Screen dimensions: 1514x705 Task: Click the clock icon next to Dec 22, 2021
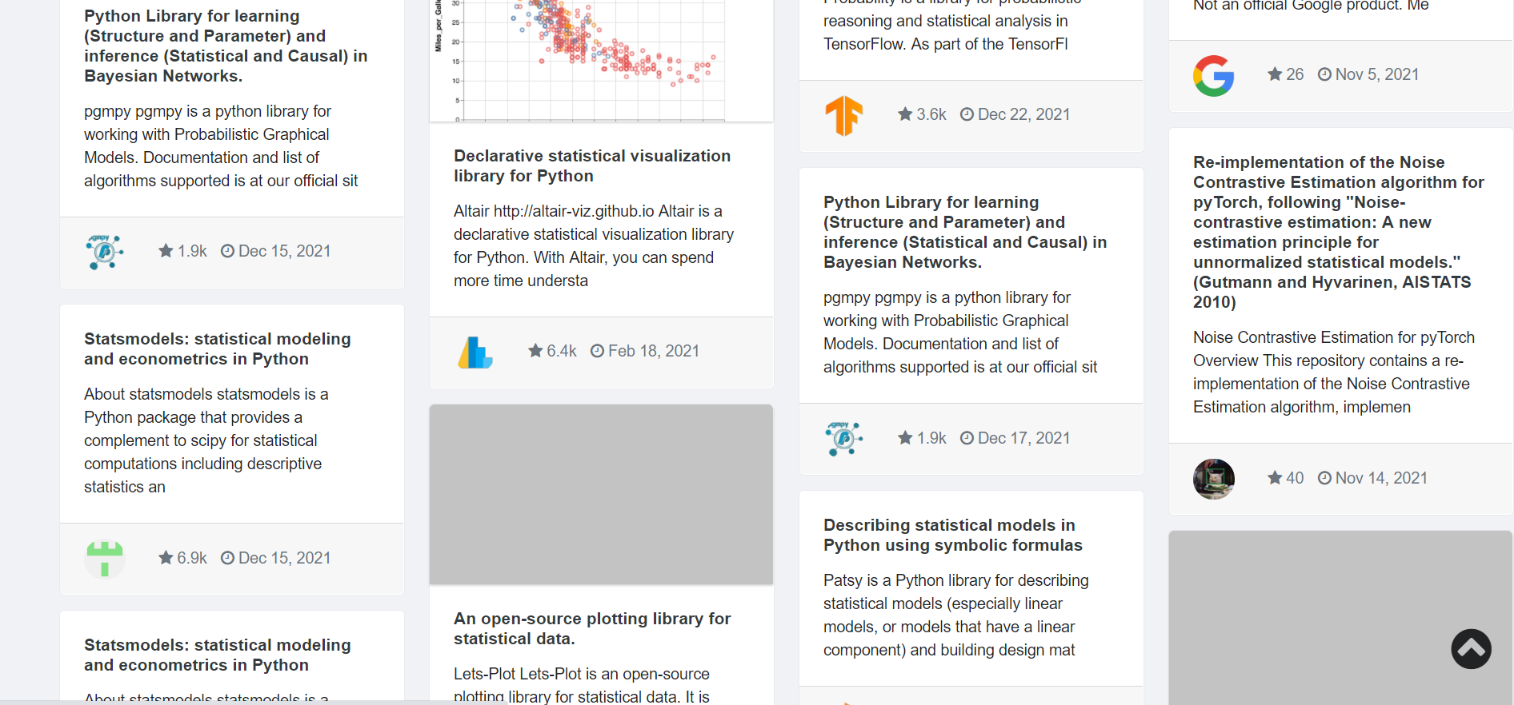coord(967,114)
